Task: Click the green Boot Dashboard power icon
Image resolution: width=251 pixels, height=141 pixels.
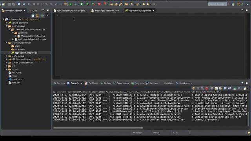Action: click(71, 4)
